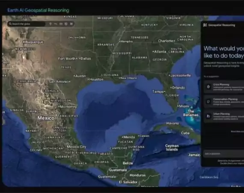
Task: Click the FLORIDA state label
Action: 172,95
